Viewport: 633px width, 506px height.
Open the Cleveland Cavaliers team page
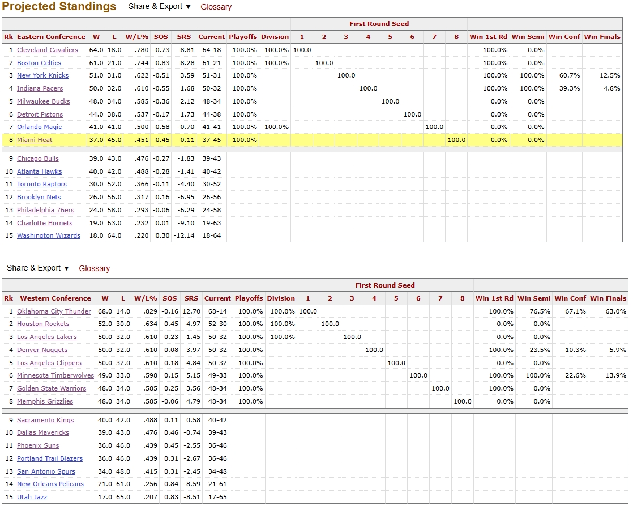[x=47, y=50]
